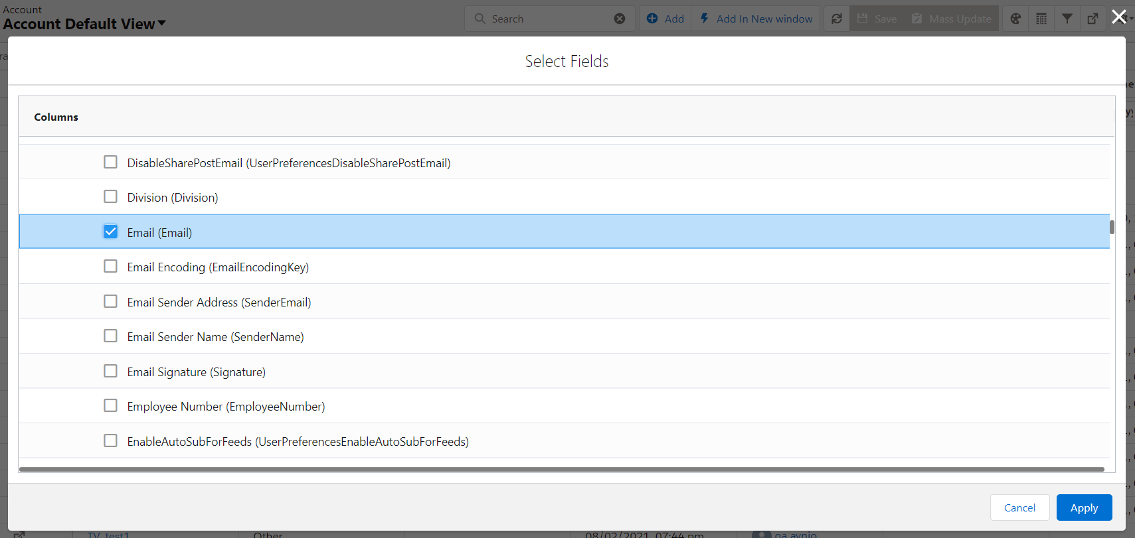Click the Columns header
The width and height of the screenshot is (1135, 538).
[56, 117]
